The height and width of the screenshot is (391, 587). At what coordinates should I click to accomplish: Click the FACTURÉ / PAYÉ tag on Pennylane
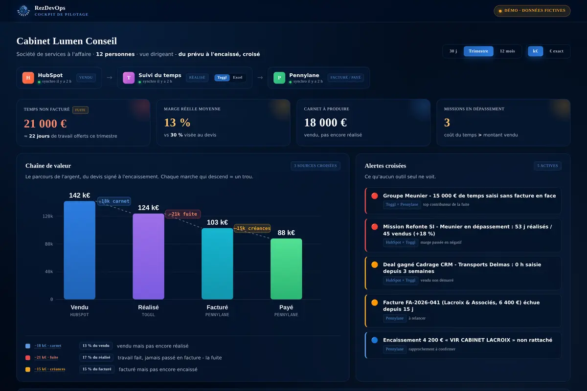(345, 78)
